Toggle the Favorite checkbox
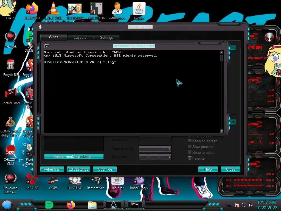 [190, 158]
